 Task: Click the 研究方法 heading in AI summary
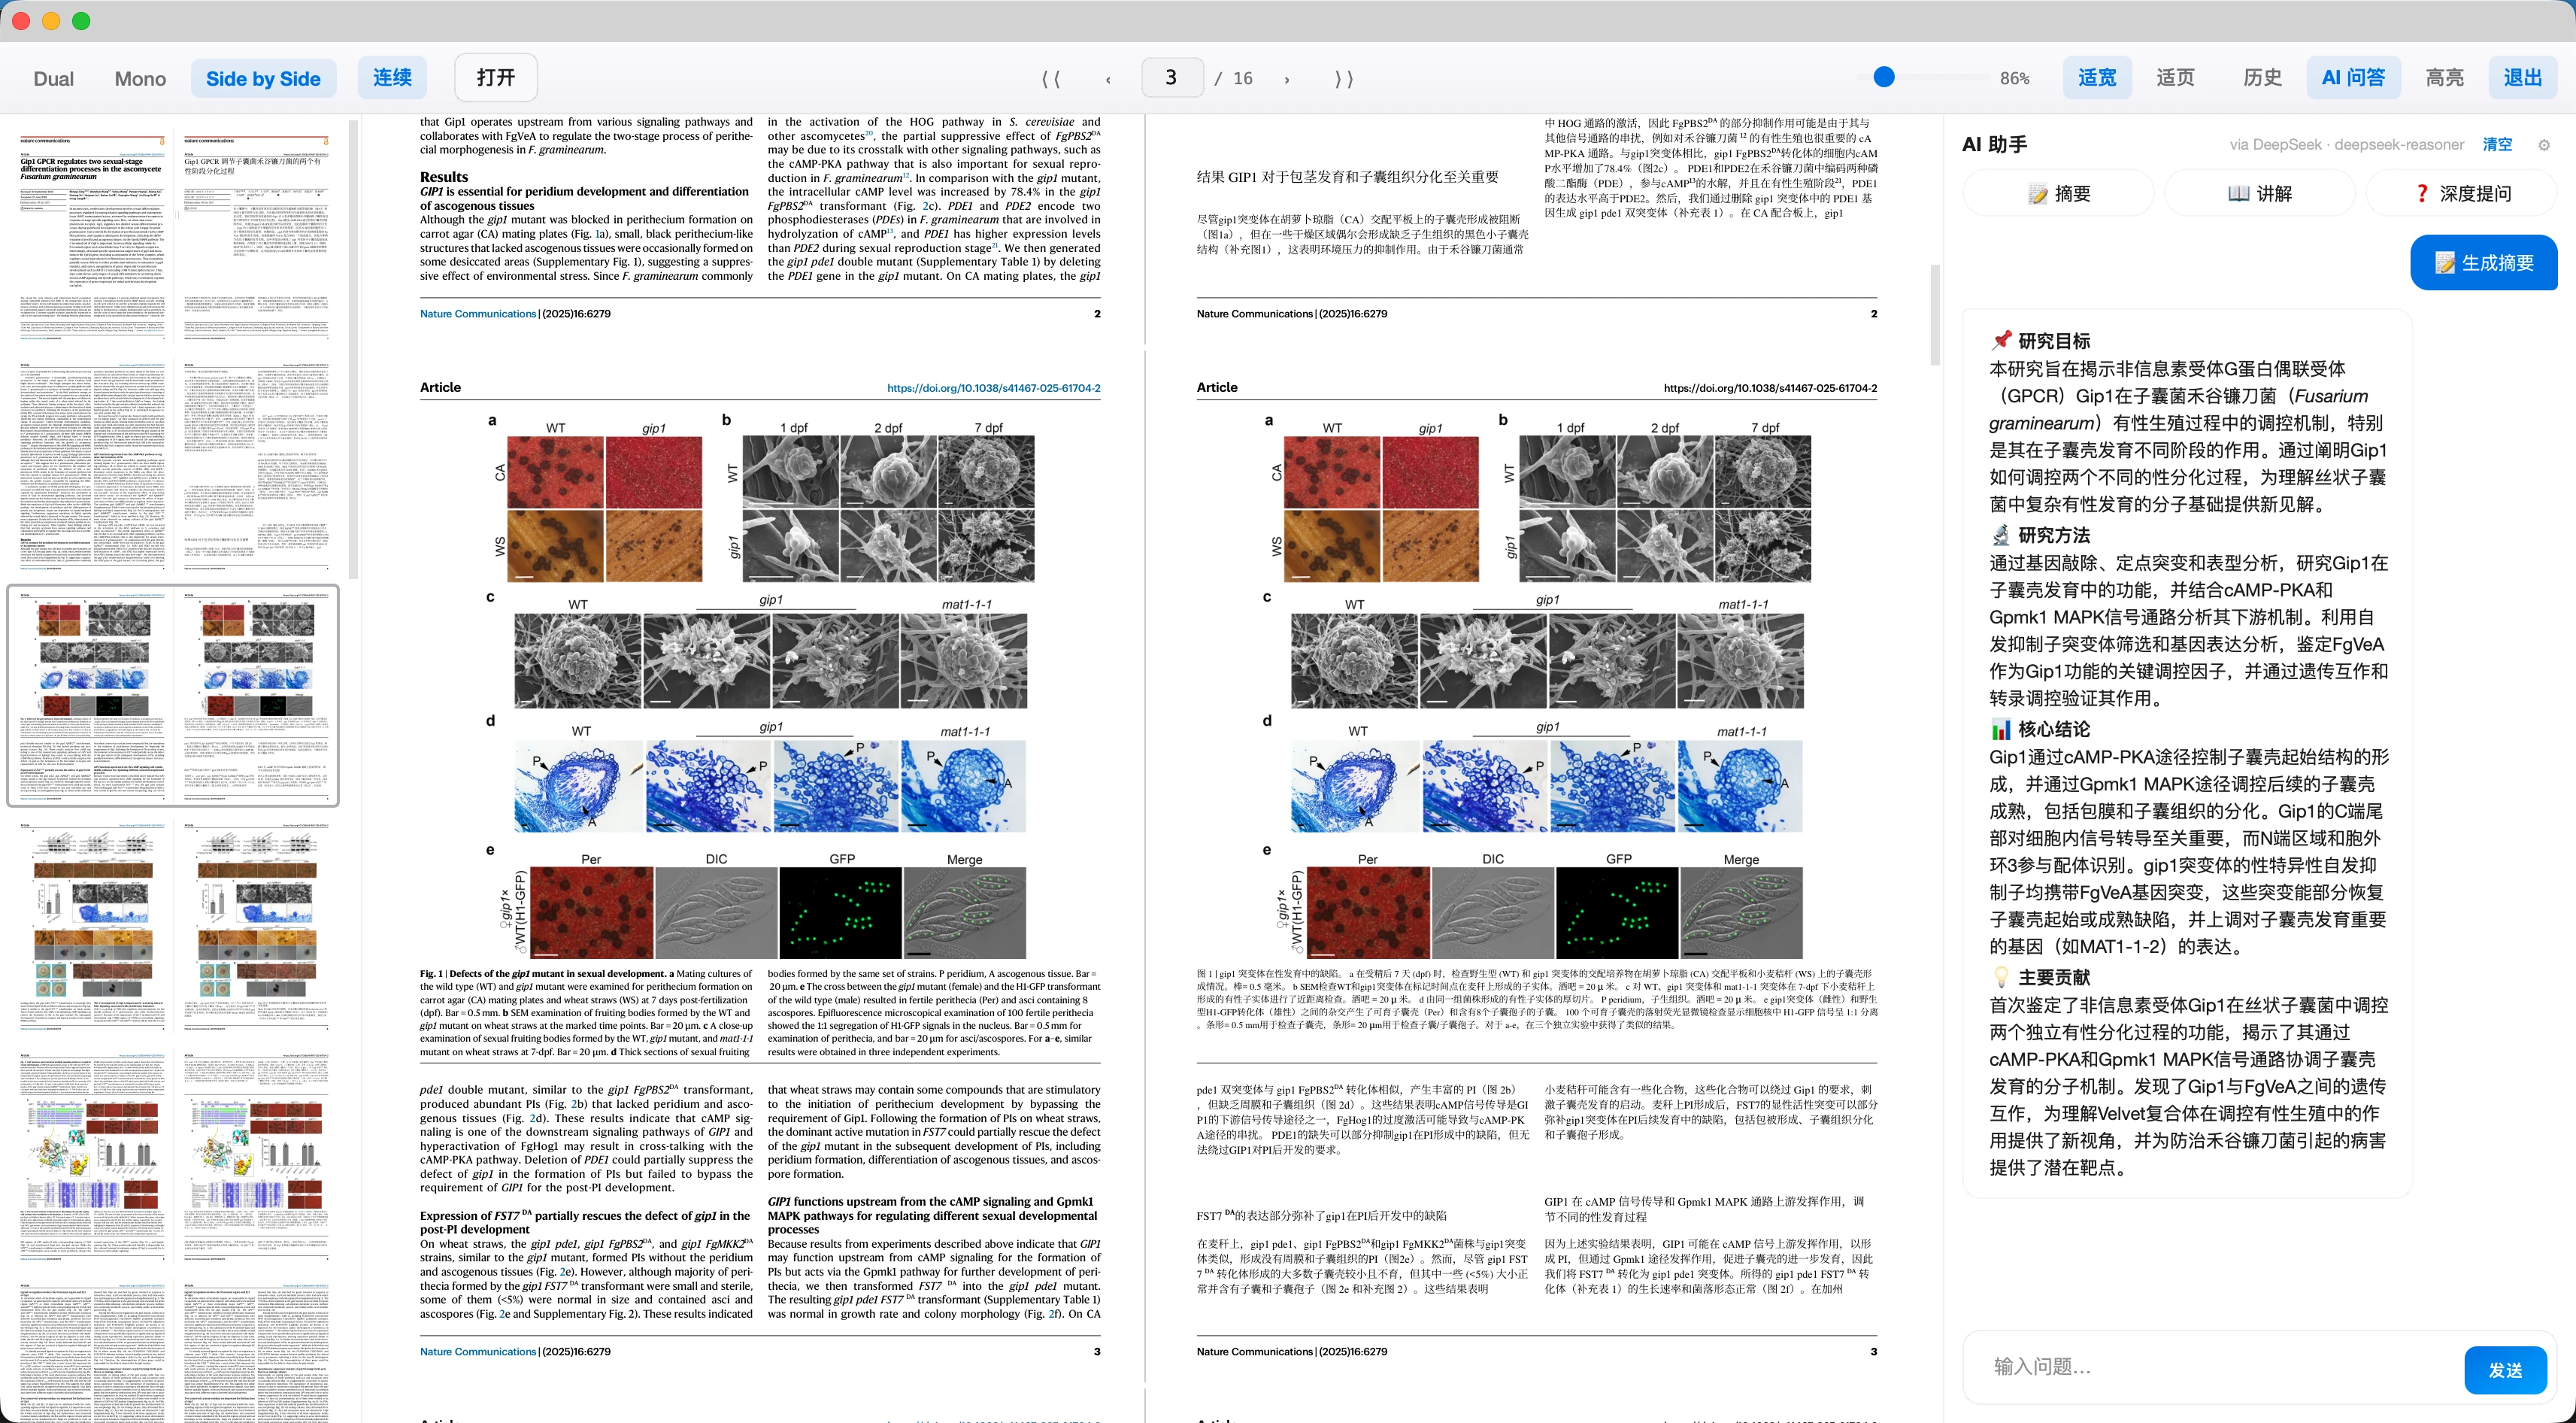pos(2054,535)
